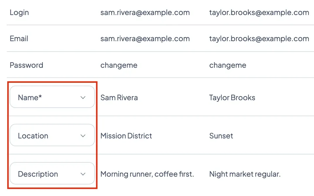This screenshot has height=196, width=314.
Task: Click taylor.brooks@example.com in the Login row
Action: [x=259, y=13]
